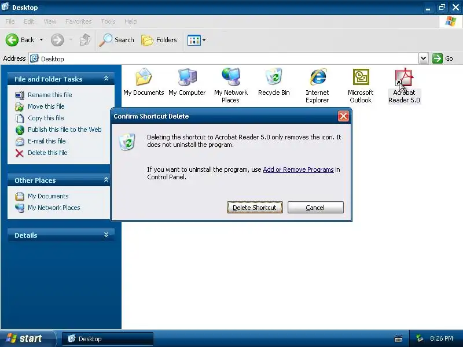Close the Confirm Shortcut Delete dialog

pyautogui.click(x=343, y=116)
